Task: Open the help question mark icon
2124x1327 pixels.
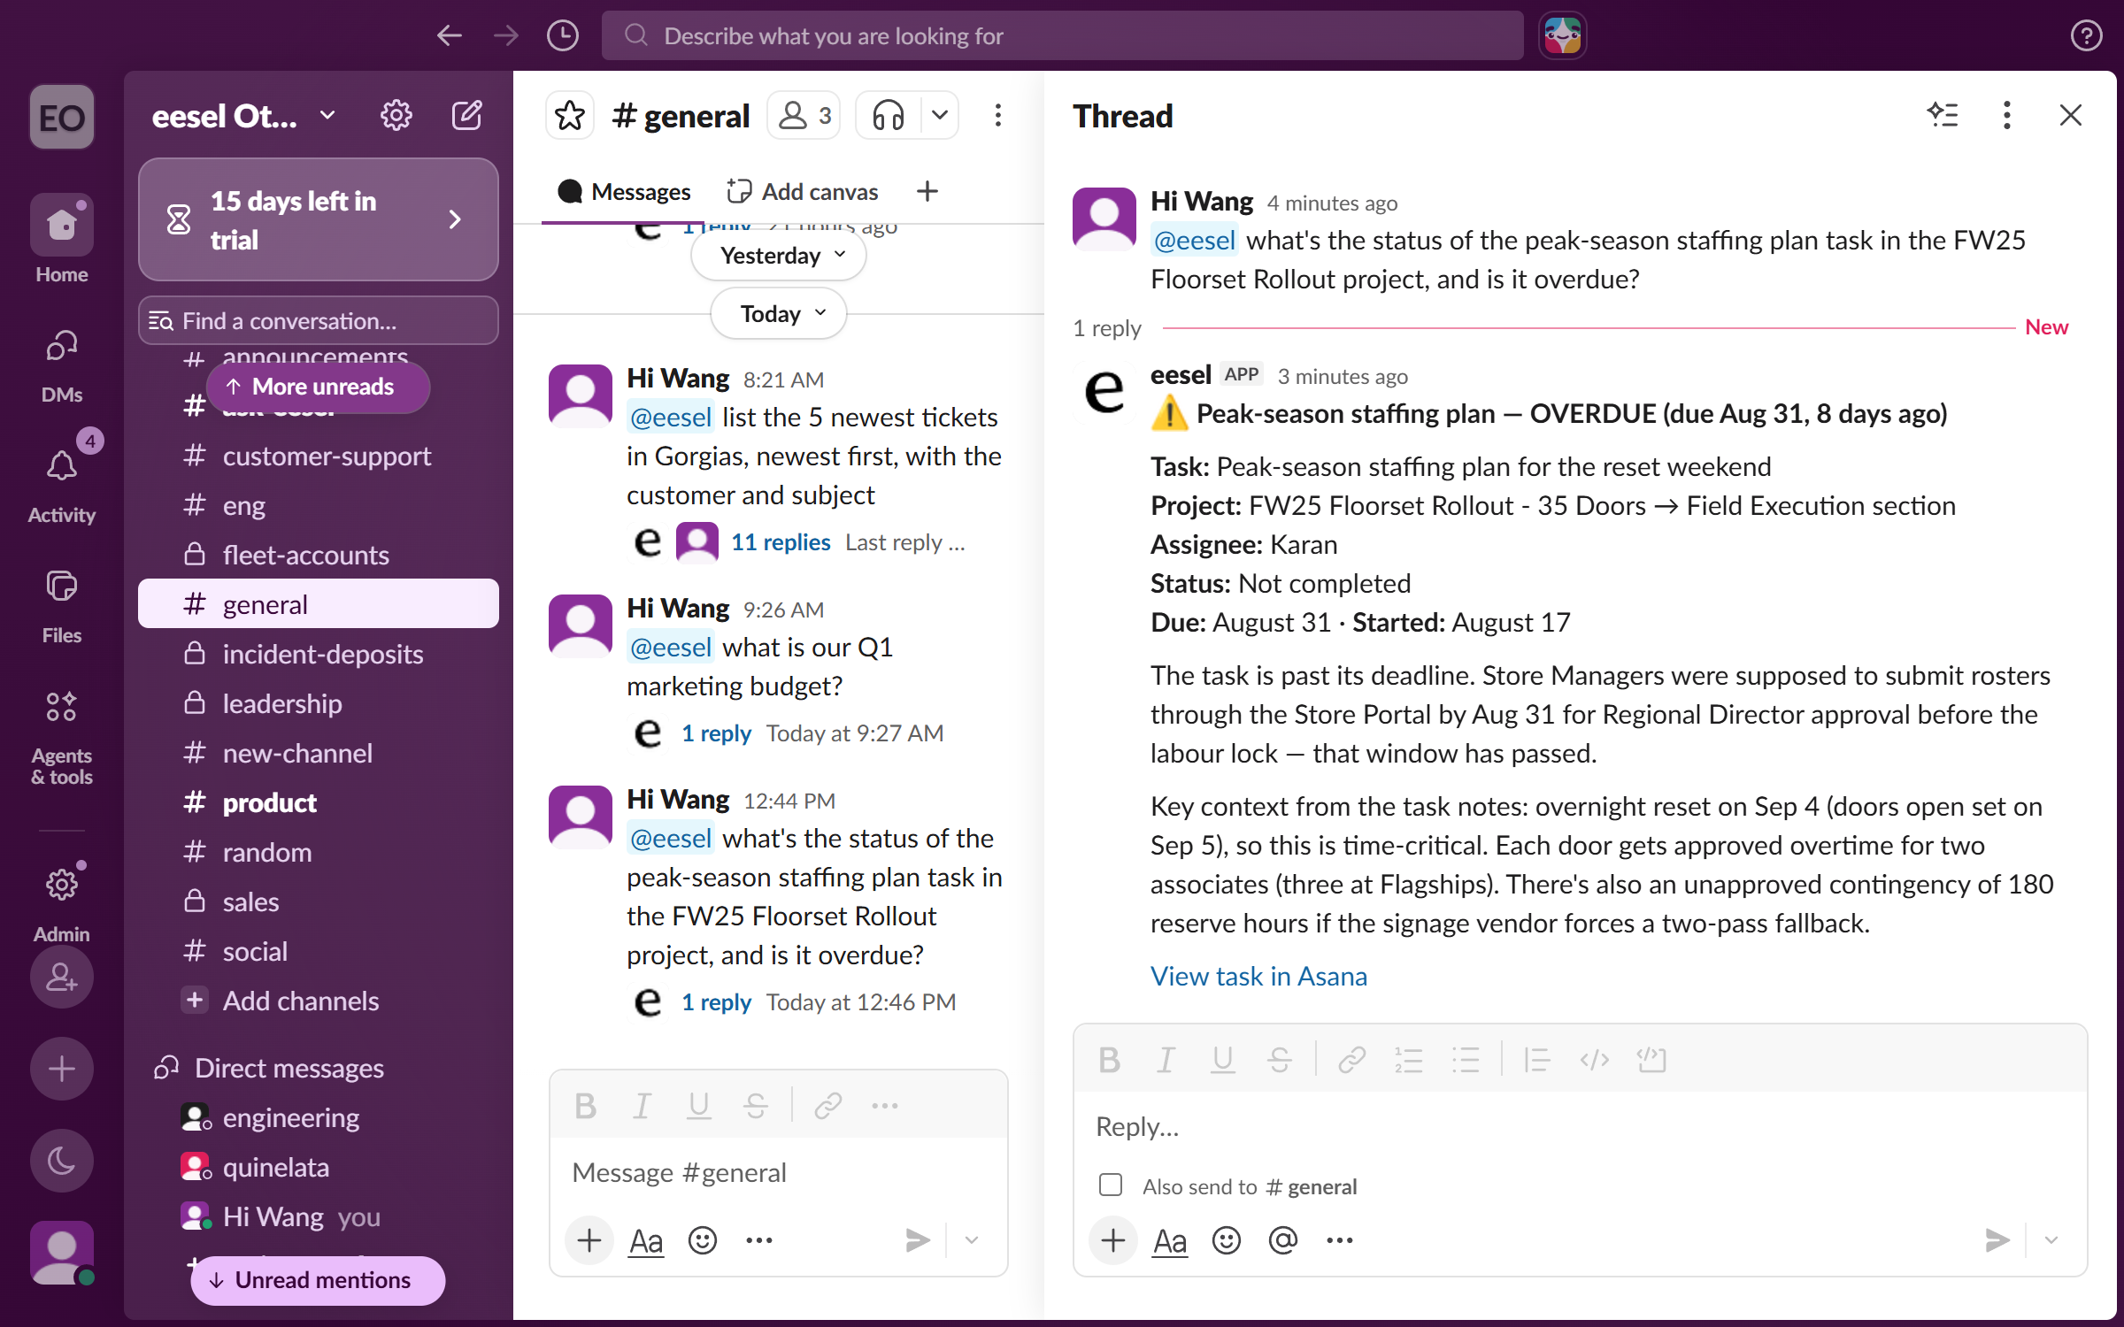Action: (x=2086, y=35)
